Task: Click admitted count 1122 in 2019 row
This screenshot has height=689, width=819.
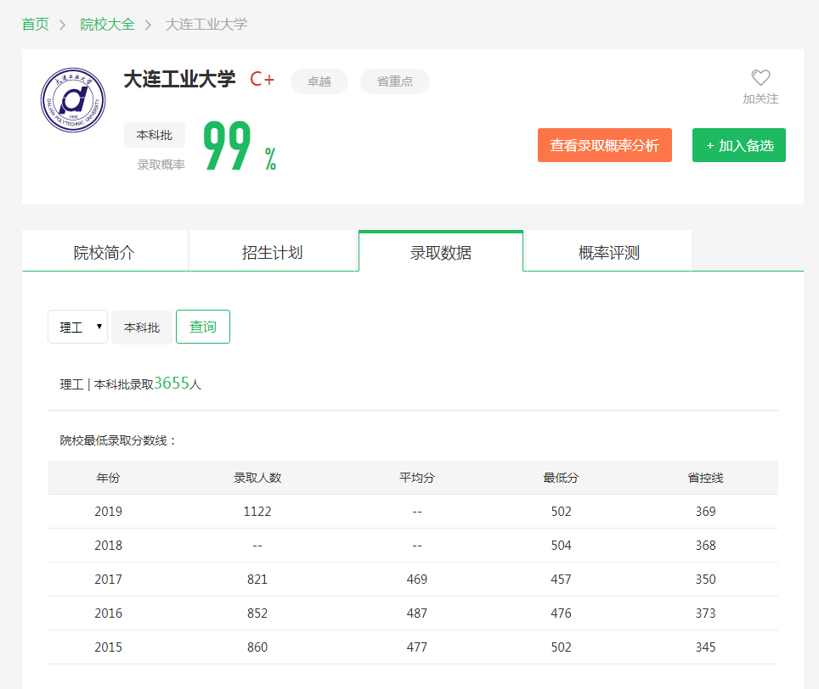Action: [x=257, y=512]
